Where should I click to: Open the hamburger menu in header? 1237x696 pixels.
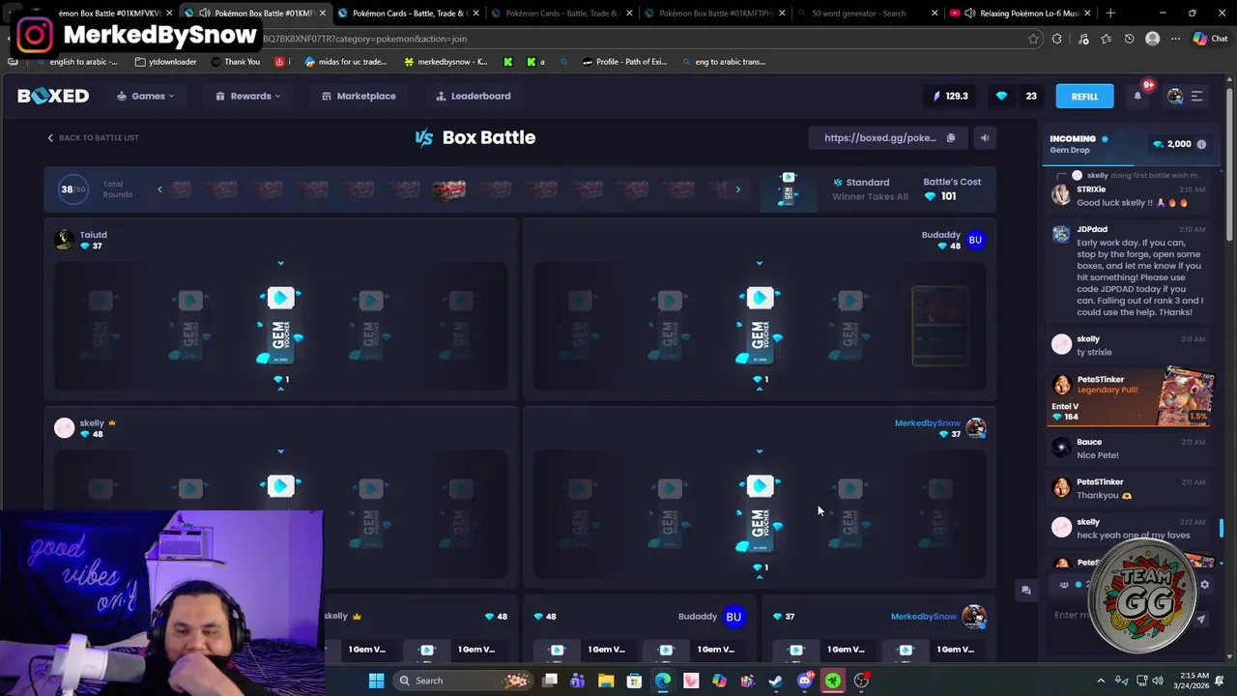(x=1196, y=96)
